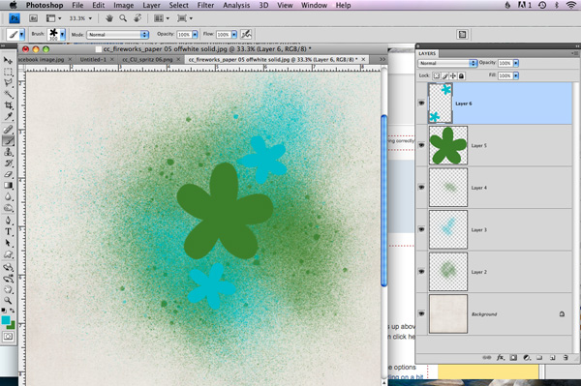Select the History Brush tool
This screenshot has width=581, height=386.
click(x=8, y=163)
